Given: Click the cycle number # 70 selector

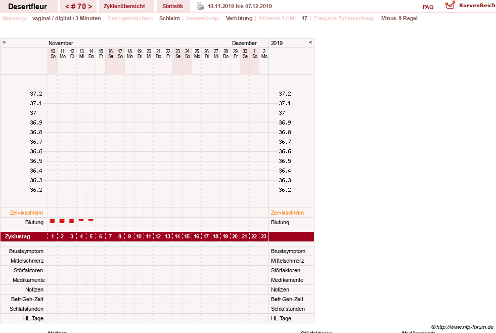Looking at the screenshot, I should tap(78, 7).
